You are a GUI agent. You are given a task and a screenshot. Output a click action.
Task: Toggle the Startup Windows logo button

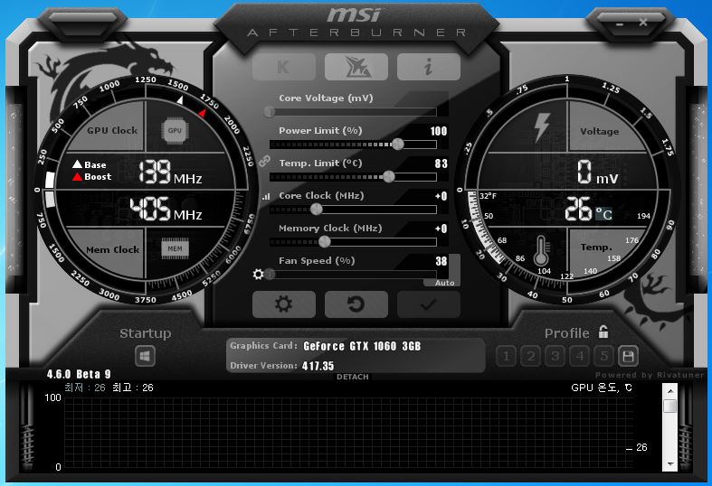(146, 356)
